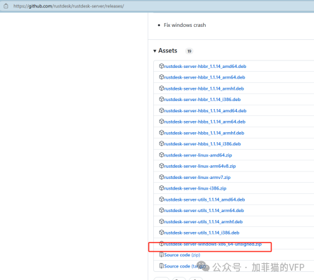Download rustdesk-server-hbbr_1.1.14_arm64.deb

(x=204, y=77)
